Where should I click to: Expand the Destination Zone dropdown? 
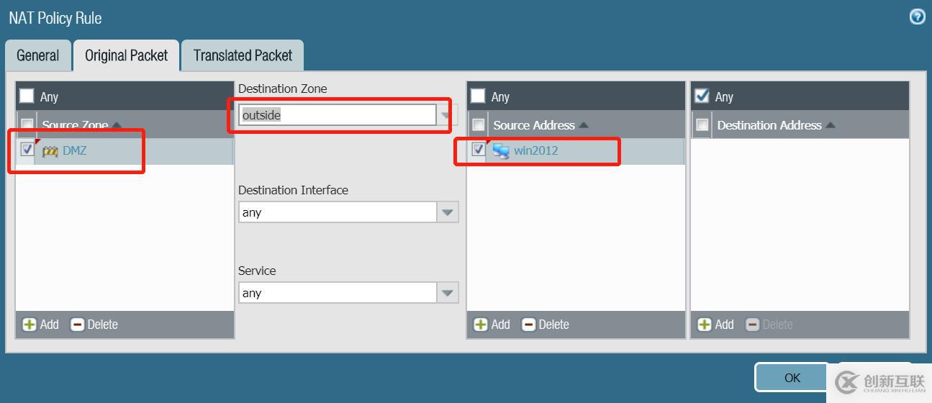(x=447, y=115)
